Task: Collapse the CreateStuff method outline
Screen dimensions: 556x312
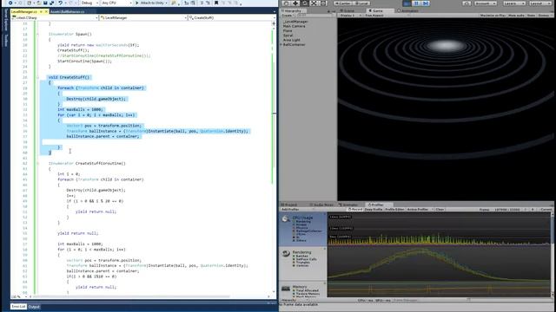Action: (x=37, y=77)
